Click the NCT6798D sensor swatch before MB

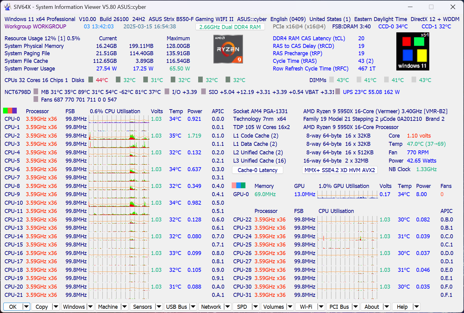[36, 92]
